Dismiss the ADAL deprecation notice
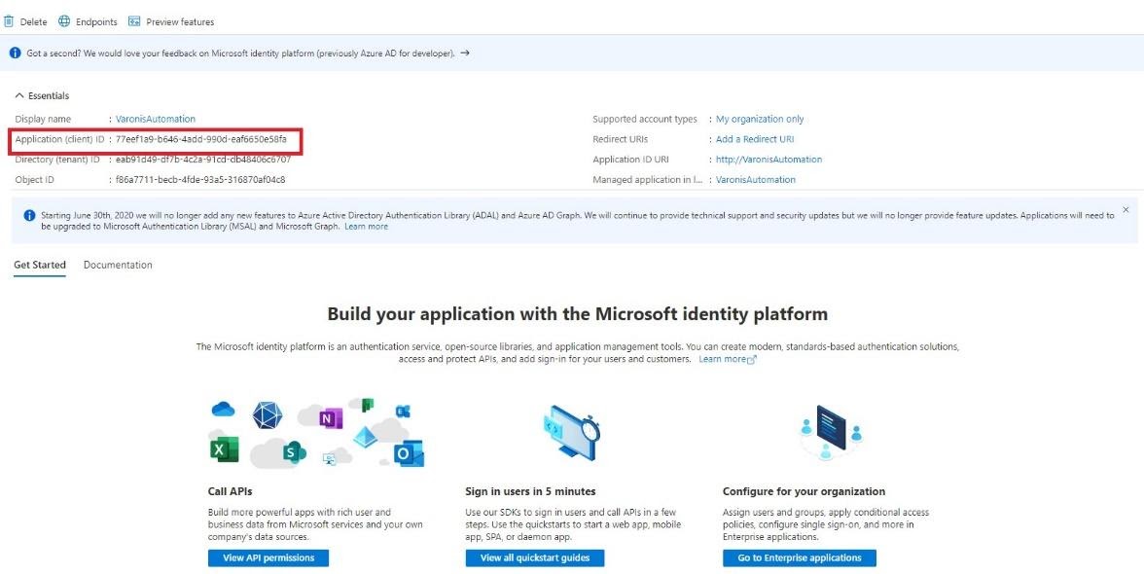This screenshot has width=1144, height=574. click(x=1126, y=209)
